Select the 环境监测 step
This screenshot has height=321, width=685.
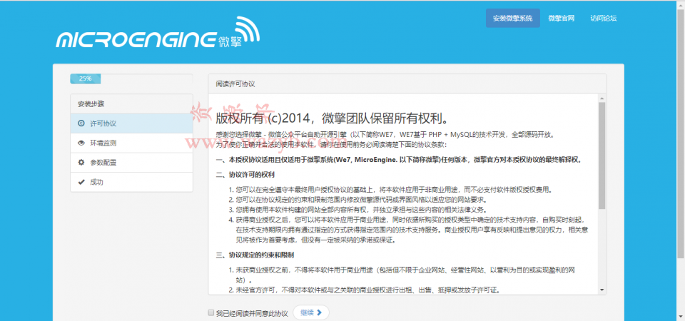pos(131,143)
